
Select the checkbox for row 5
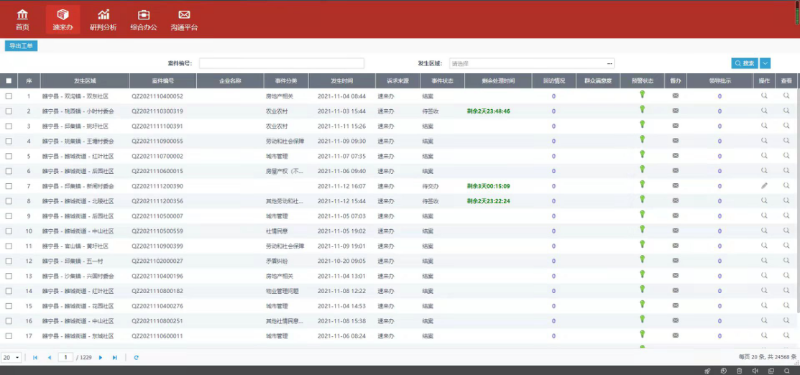[9, 156]
